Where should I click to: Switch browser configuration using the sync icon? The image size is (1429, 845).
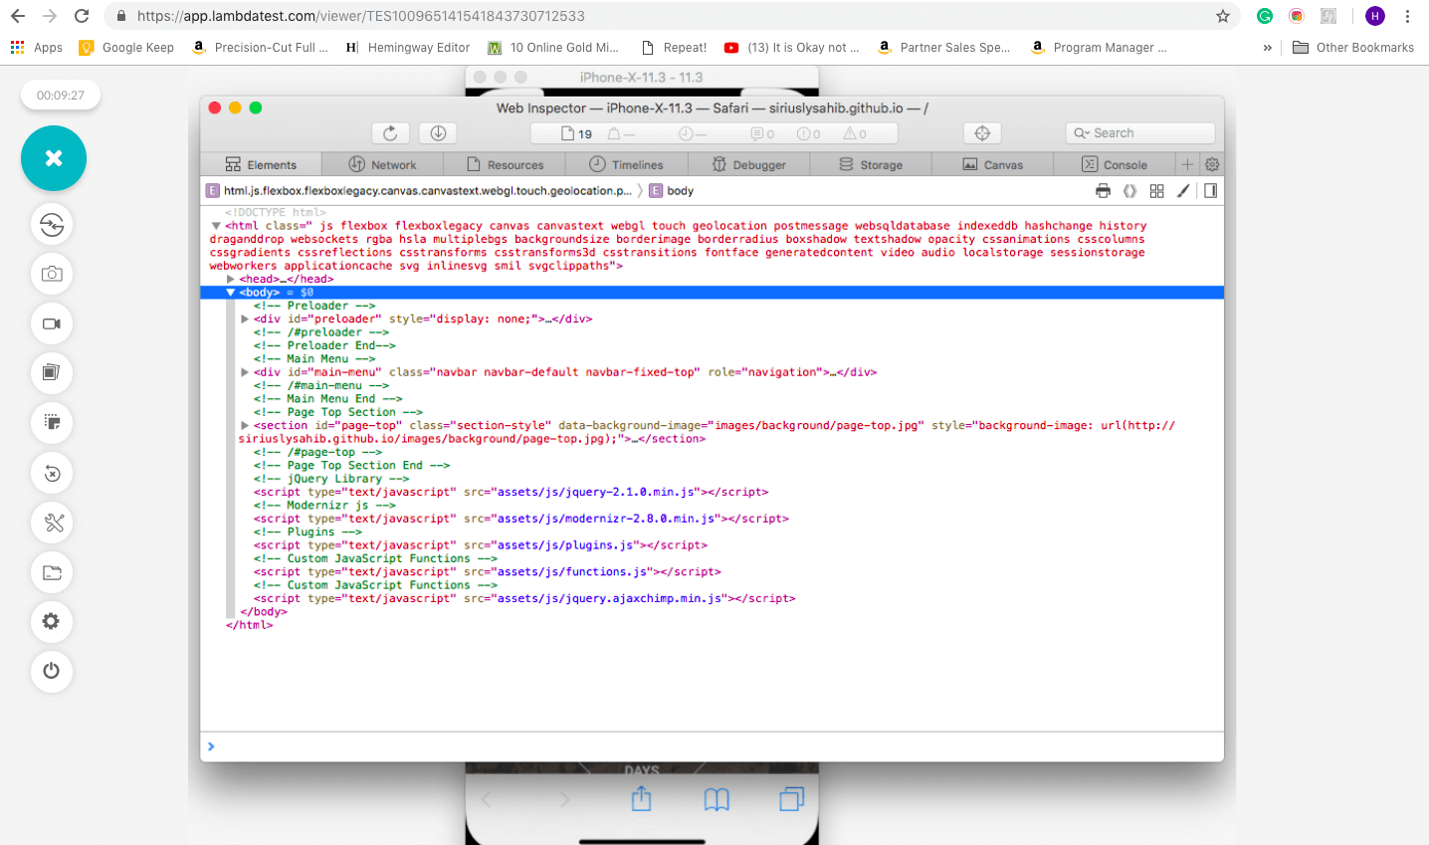(x=51, y=224)
